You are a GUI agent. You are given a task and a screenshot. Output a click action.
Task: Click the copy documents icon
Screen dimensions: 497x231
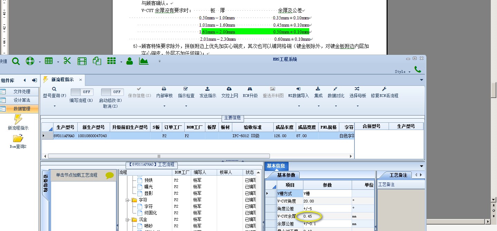97,61
